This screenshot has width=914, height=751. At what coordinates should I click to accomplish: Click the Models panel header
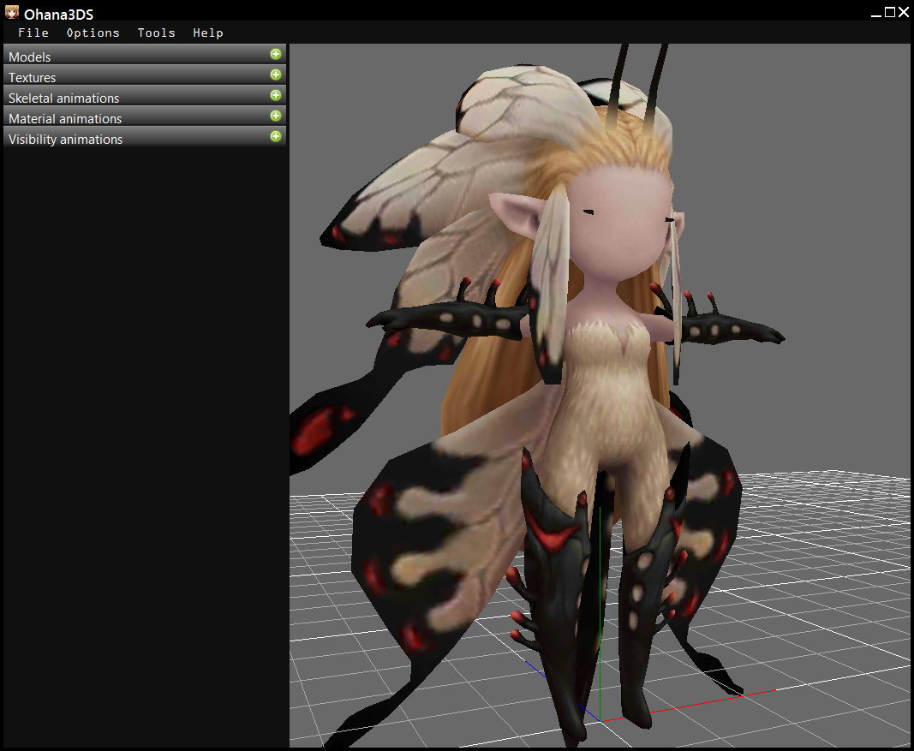(x=145, y=55)
